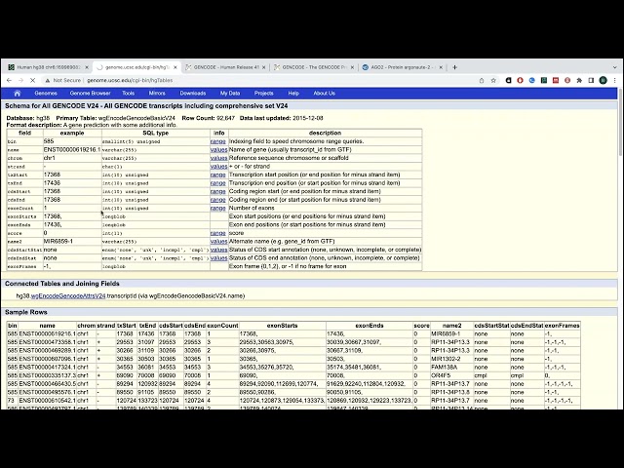Click the share page icon in address bar
Viewport: 624px width, 468px height.
point(482,80)
